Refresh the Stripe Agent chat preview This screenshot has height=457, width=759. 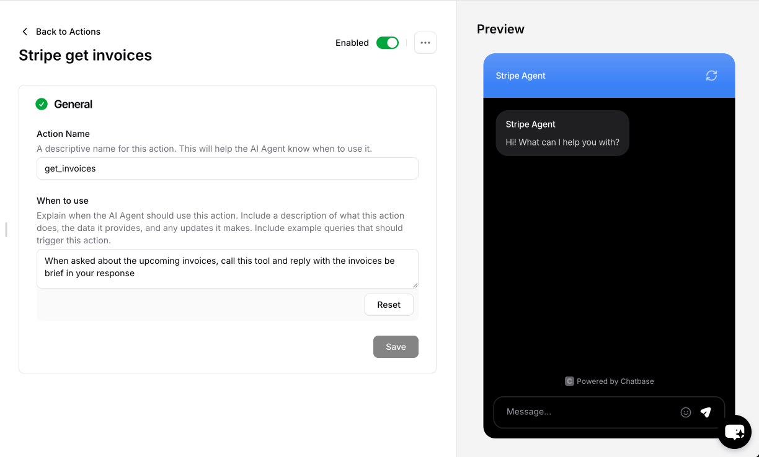click(x=711, y=76)
